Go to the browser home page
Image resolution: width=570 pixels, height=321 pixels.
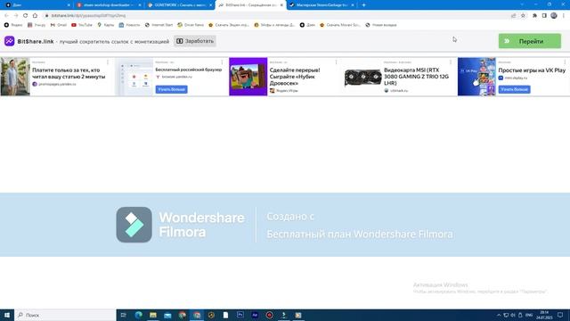click(35, 16)
